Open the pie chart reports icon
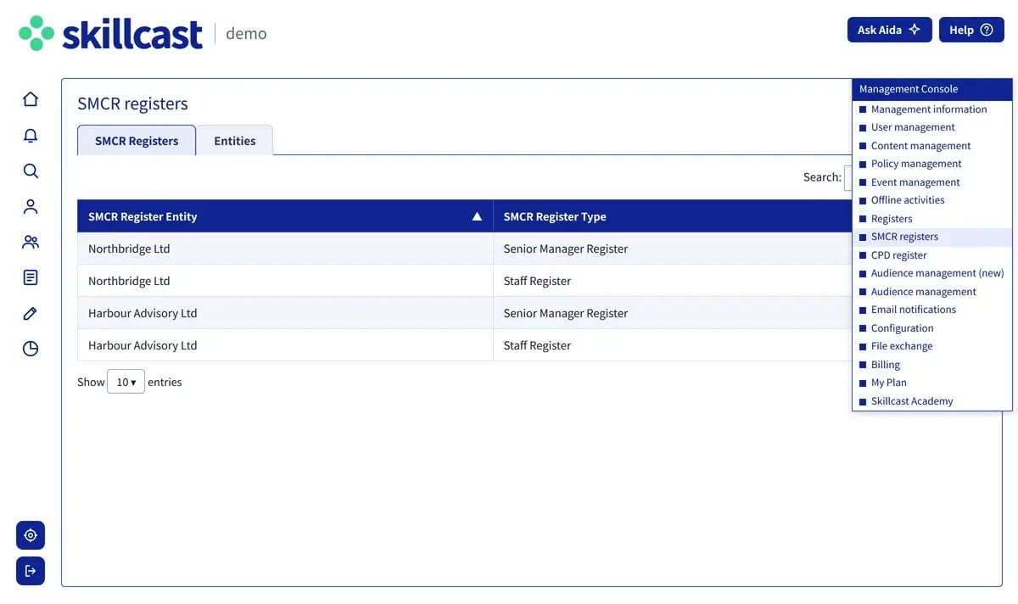This screenshot has width=1018, height=604. click(31, 349)
